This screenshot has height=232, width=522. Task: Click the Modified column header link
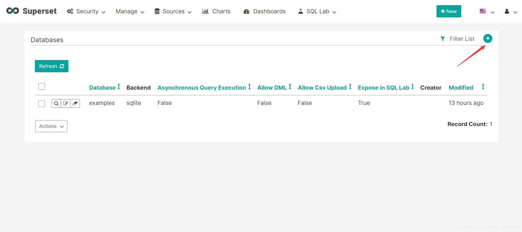[461, 88]
